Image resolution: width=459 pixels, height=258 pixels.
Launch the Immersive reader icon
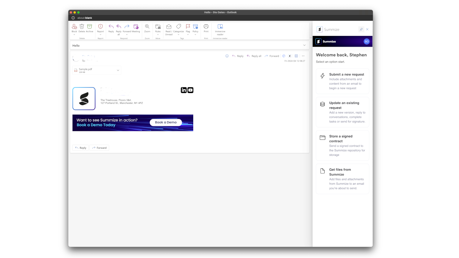coord(220,27)
